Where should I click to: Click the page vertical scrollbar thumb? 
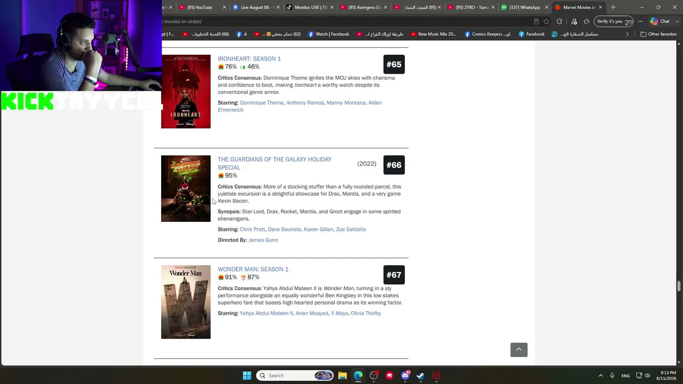pyautogui.click(x=679, y=286)
